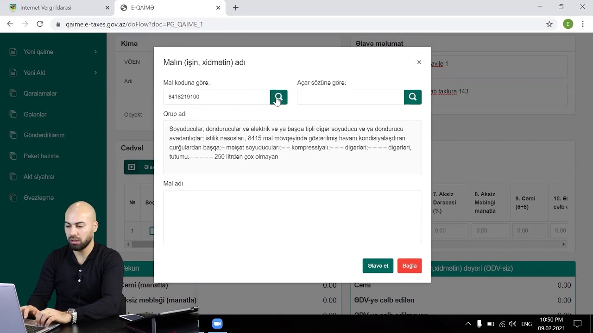593x333 pixels.
Task: Click the Akt siyahısı copy icon
Action: coord(13,177)
